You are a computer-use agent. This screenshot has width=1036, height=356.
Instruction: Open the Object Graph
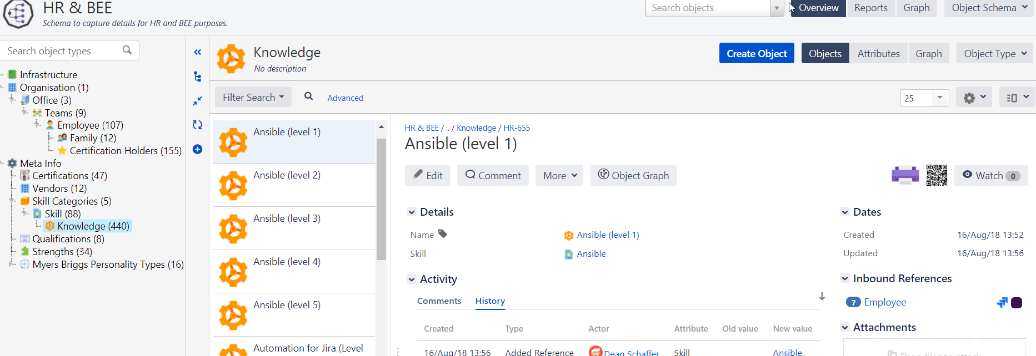633,175
